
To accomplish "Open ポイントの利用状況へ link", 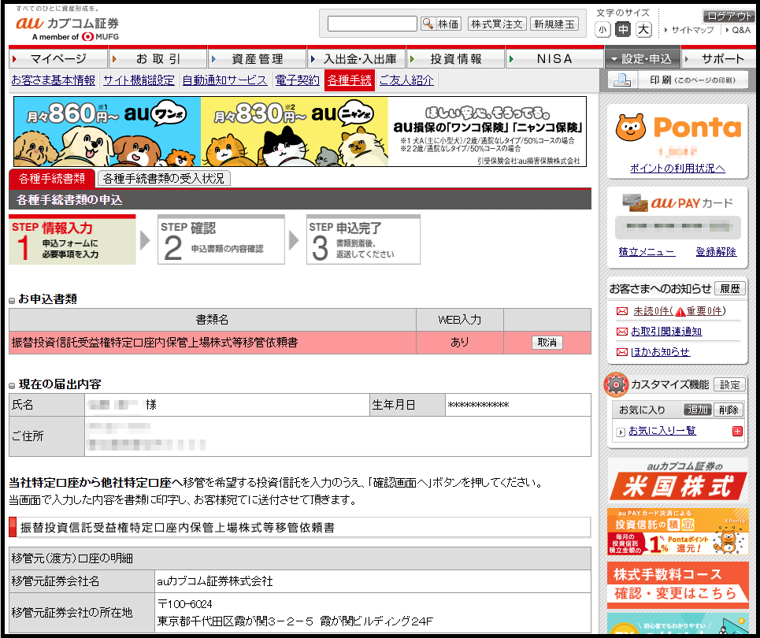I will coord(677,169).
